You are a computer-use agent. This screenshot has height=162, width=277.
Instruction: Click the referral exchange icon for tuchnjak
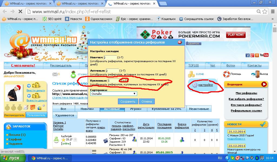pos(182,140)
